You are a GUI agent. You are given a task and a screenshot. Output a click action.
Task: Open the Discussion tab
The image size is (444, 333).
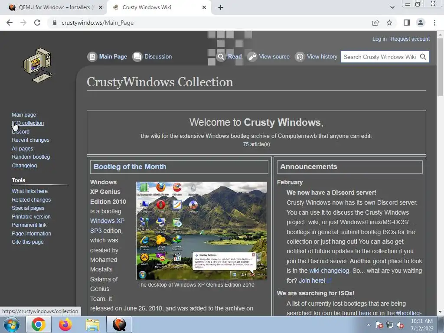[x=158, y=57]
